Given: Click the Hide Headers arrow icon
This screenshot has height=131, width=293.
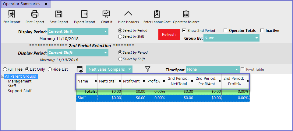Looking at the screenshot, I should pyautogui.click(x=128, y=14).
